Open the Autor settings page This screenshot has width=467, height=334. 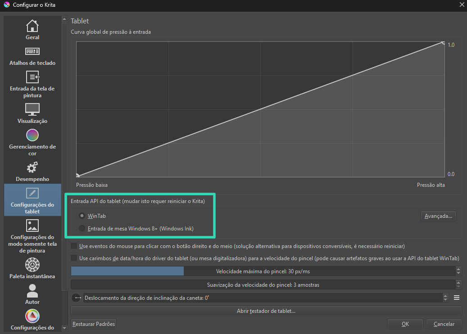click(32, 294)
